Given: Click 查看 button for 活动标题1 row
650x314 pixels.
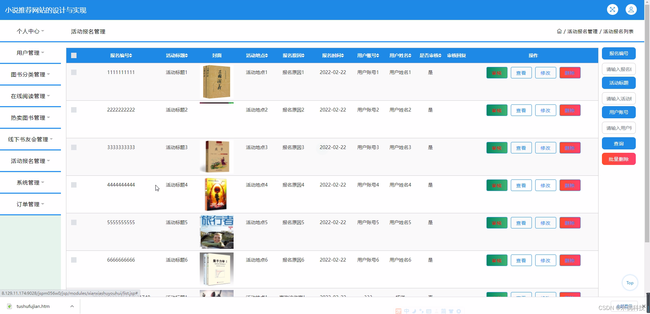Looking at the screenshot, I should pos(521,73).
